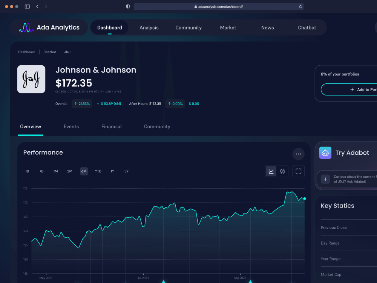Open the Chatbot nav tab
377x283 pixels.
coord(307,28)
